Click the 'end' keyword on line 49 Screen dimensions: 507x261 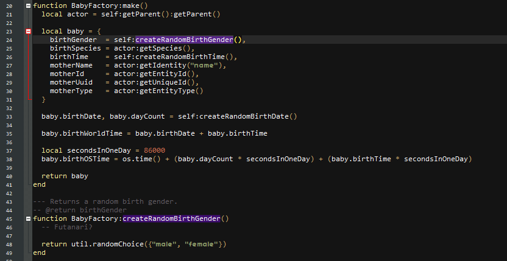[39, 252]
